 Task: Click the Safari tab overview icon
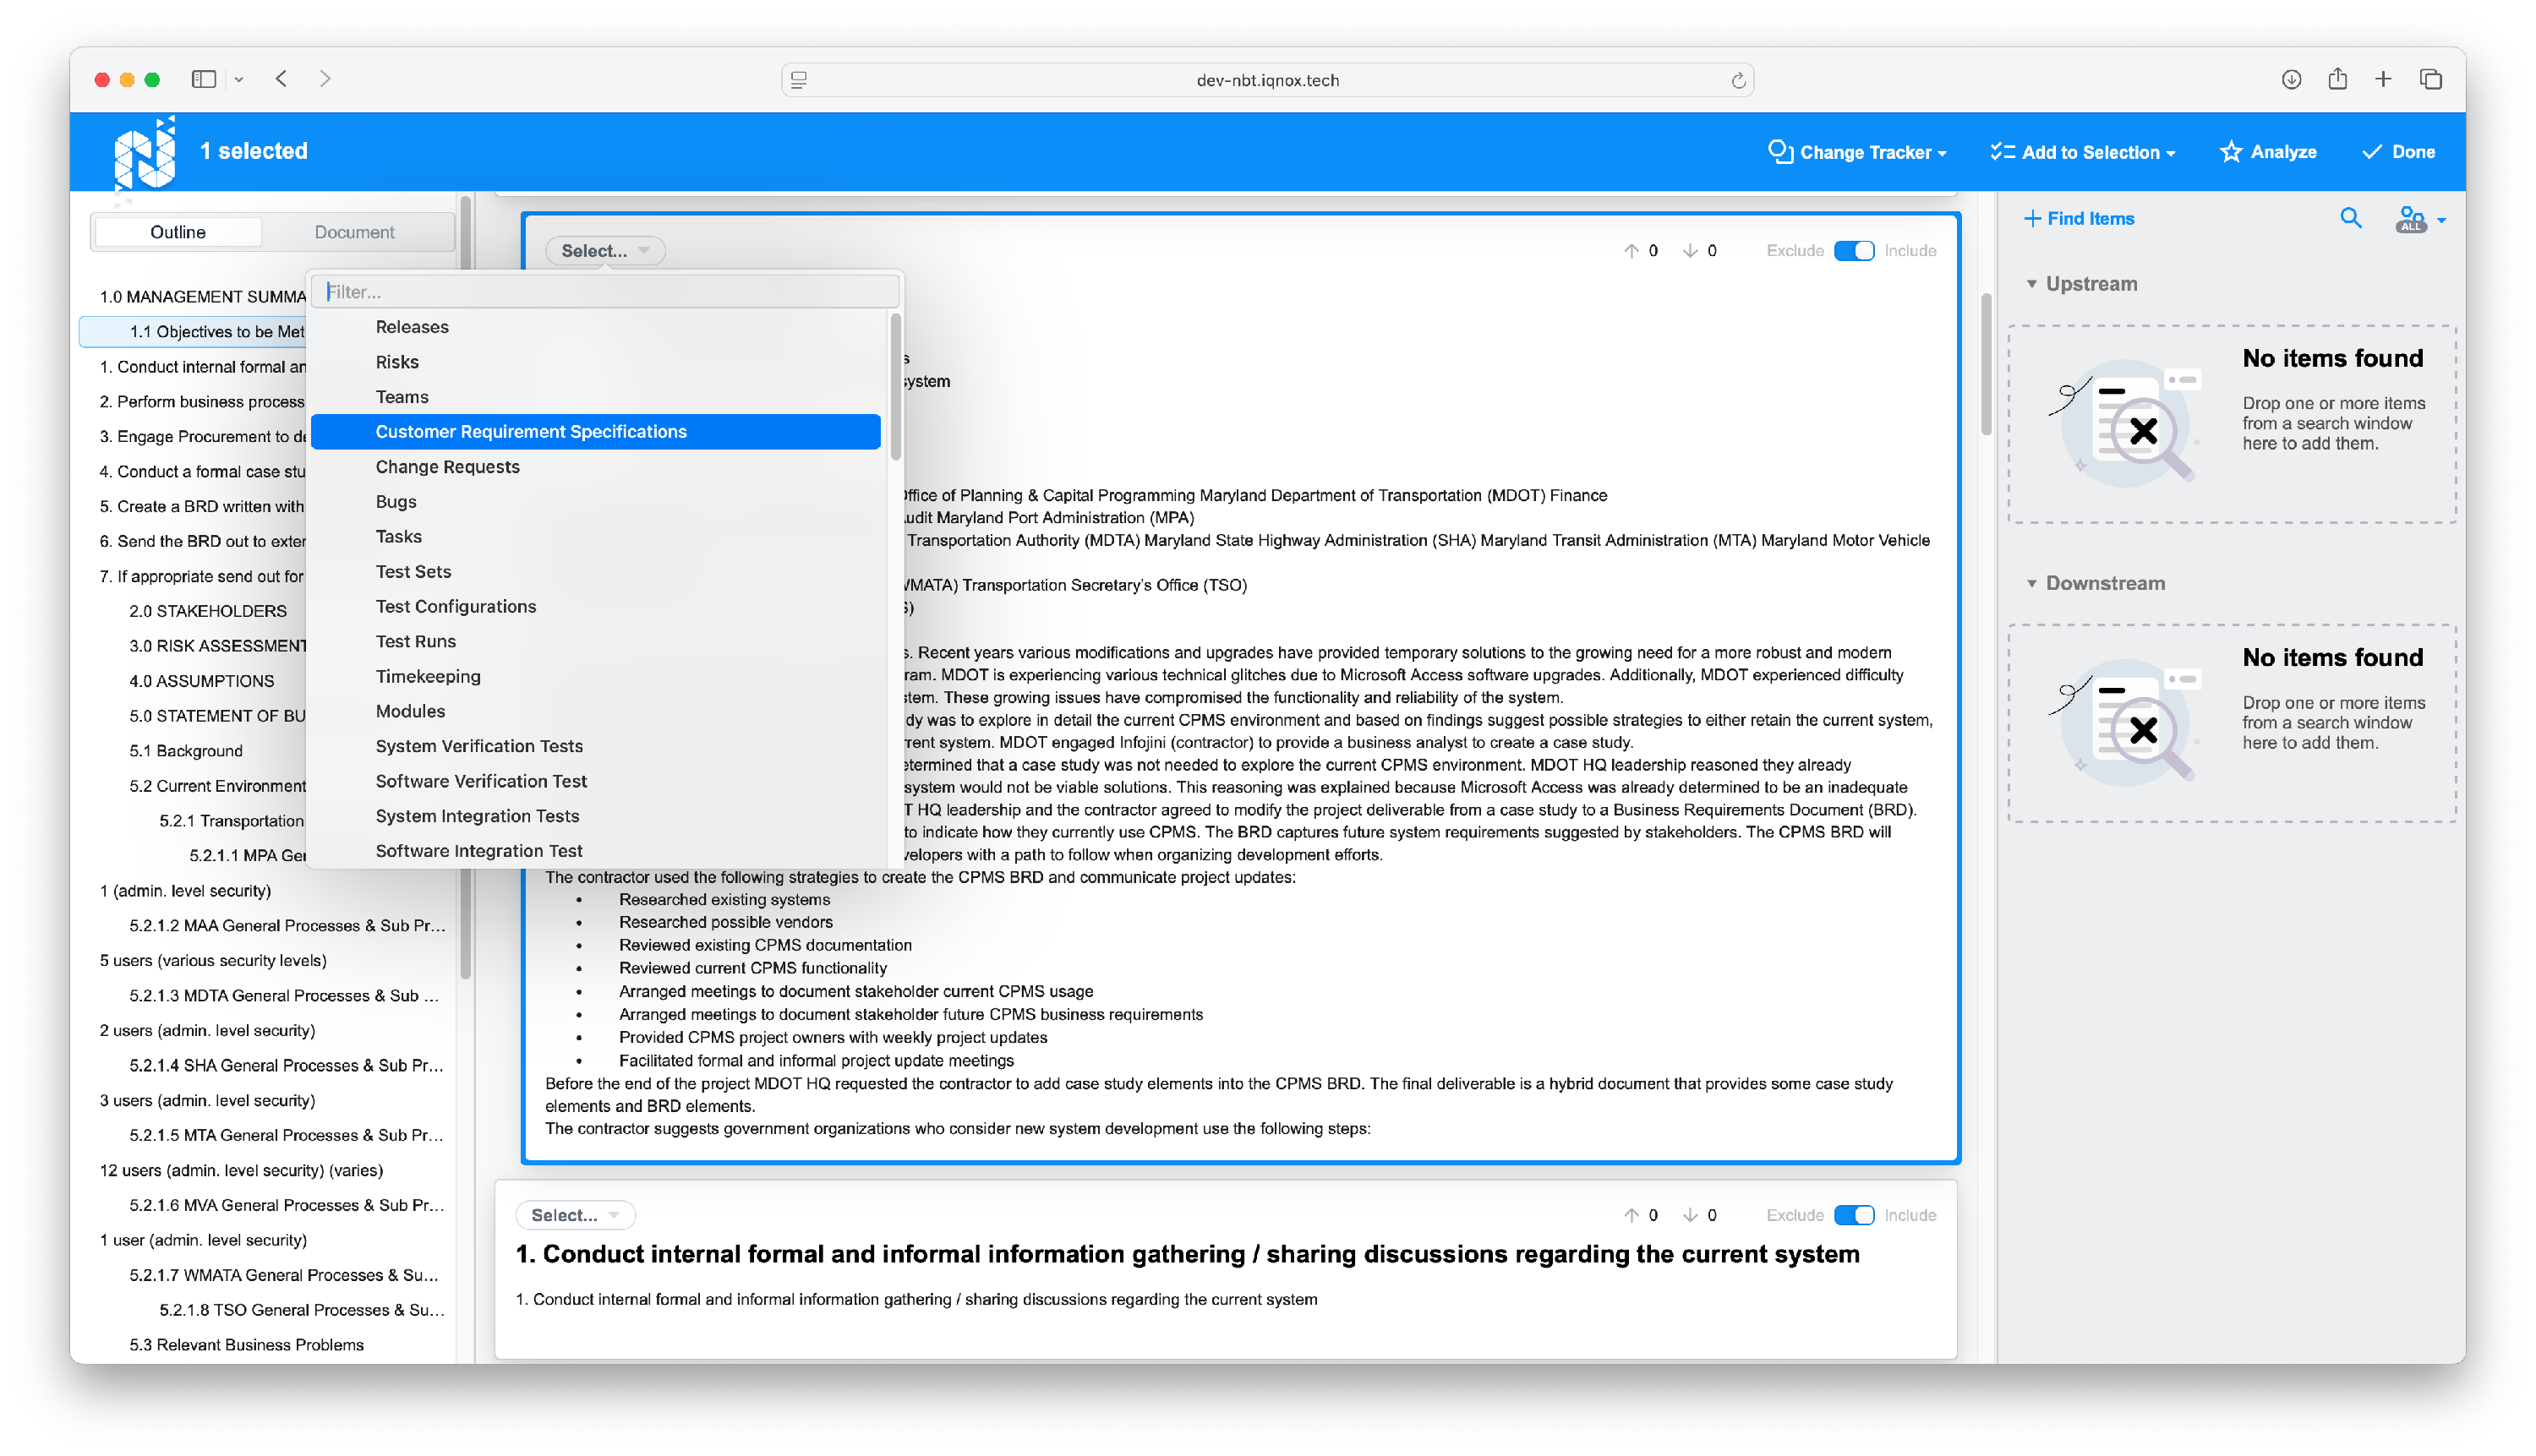coord(2431,79)
